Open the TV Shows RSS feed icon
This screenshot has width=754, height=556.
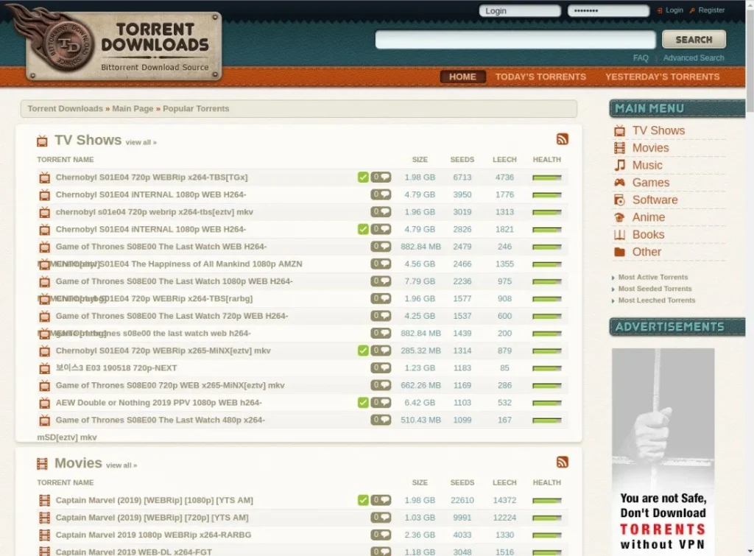tap(562, 139)
